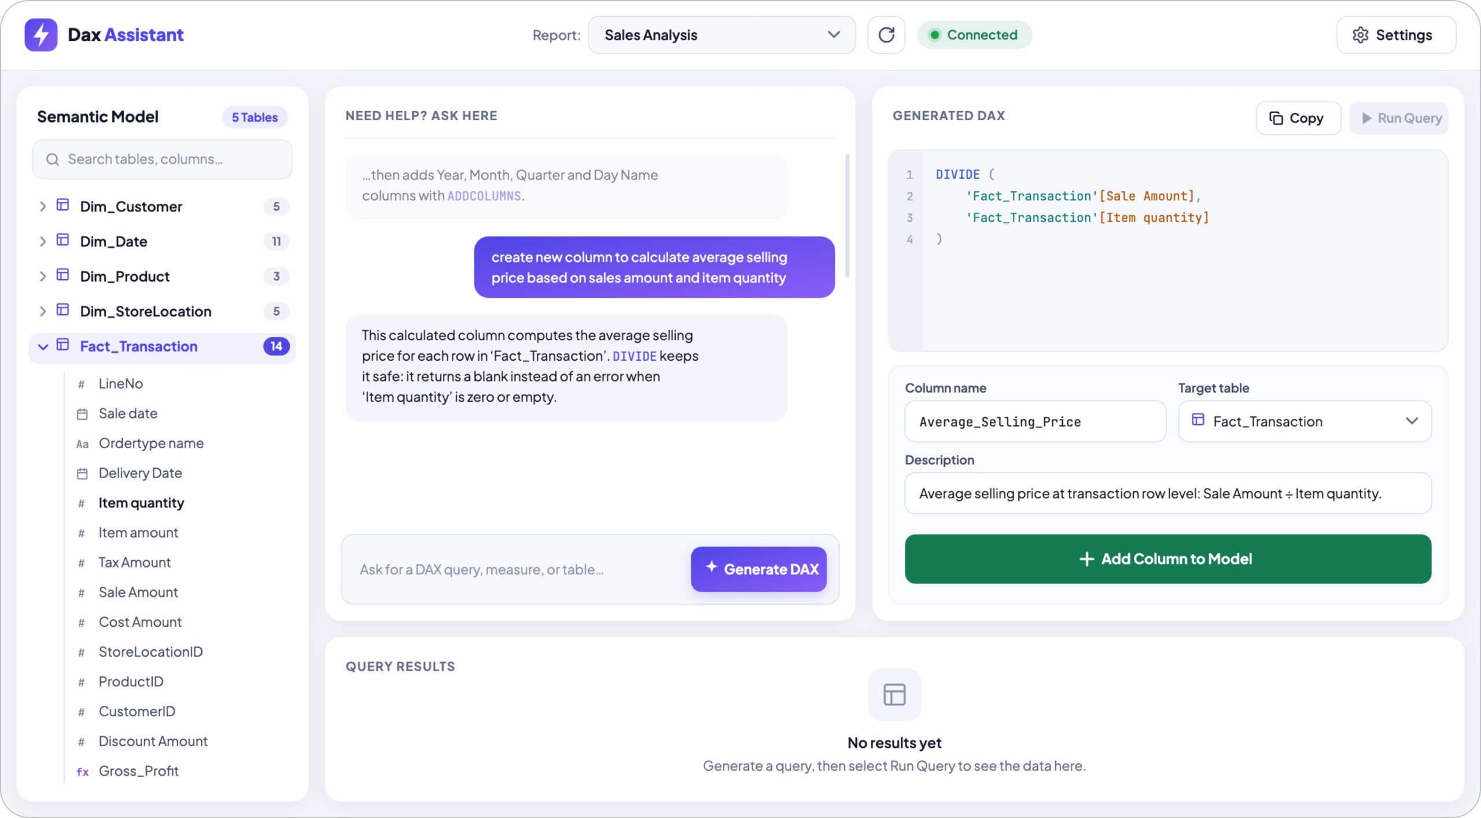Click the Settings gear icon
Image resolution: width=1481 pixels, height=818 pixels.
[x=1360, y=35]
